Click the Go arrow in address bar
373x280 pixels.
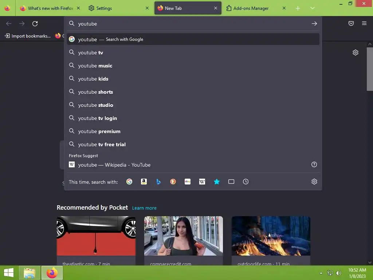tap(314, 24)
